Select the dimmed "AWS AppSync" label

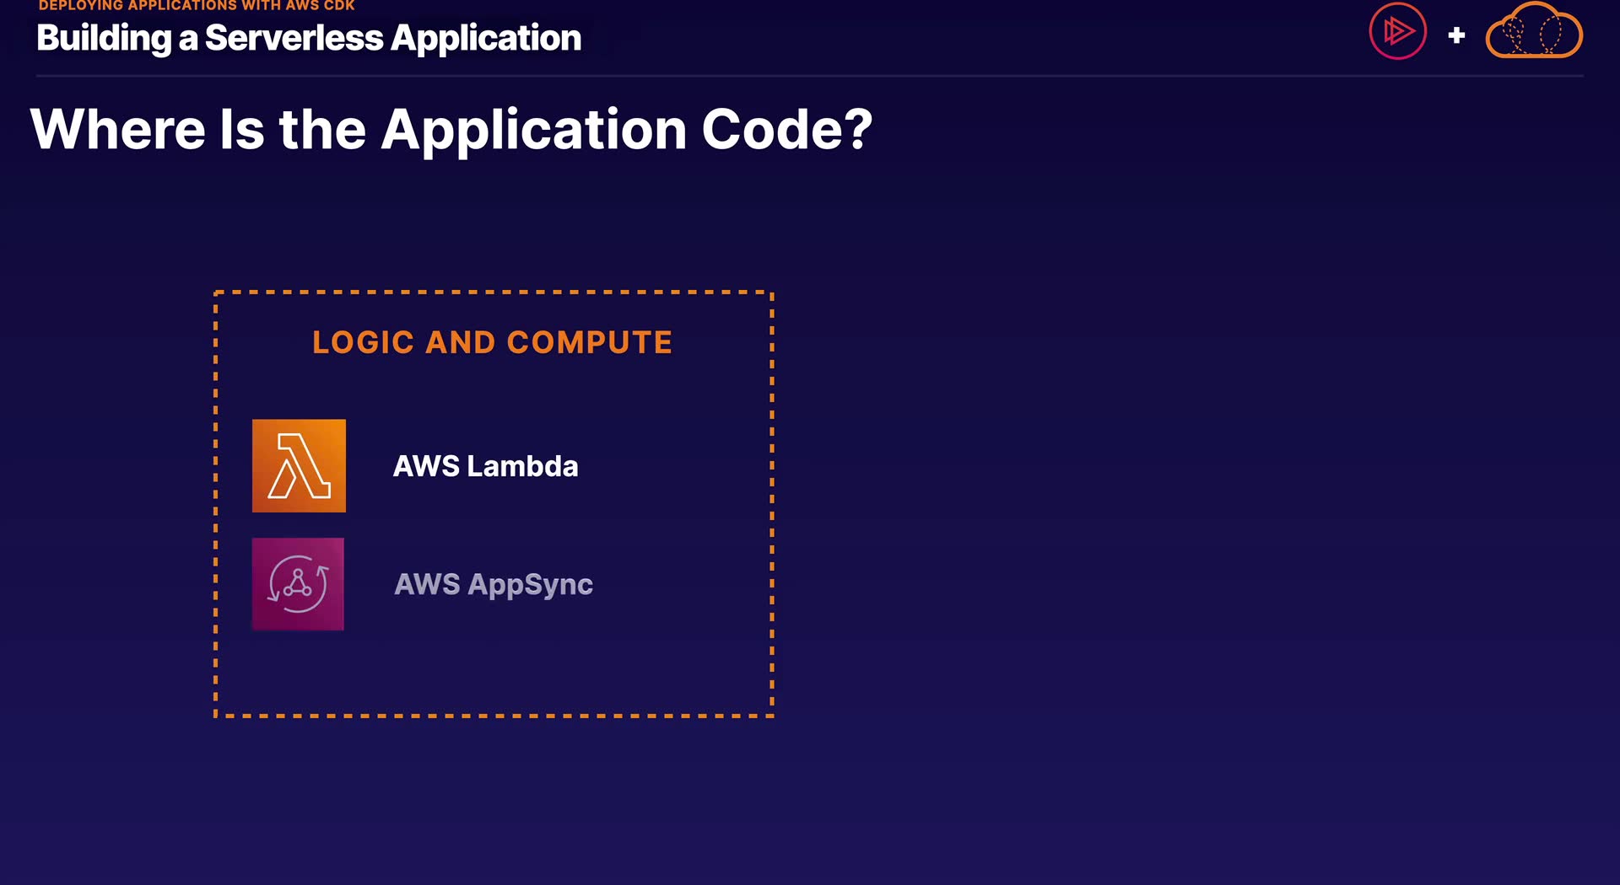coord(493,584)
